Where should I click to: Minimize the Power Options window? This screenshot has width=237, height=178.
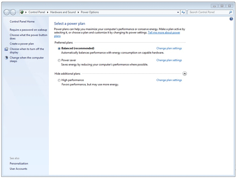215,6
